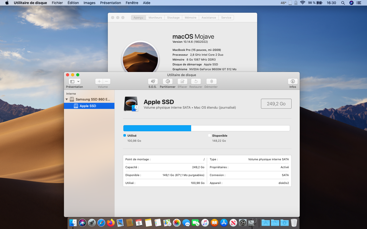Click the 249,2 Go capacity button
The height and width of the screenshot is (229, 367).
276,104
